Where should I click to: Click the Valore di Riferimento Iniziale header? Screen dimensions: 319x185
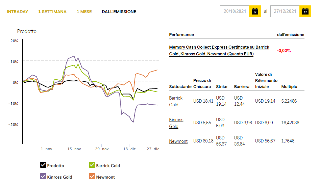tap(266, 80)
